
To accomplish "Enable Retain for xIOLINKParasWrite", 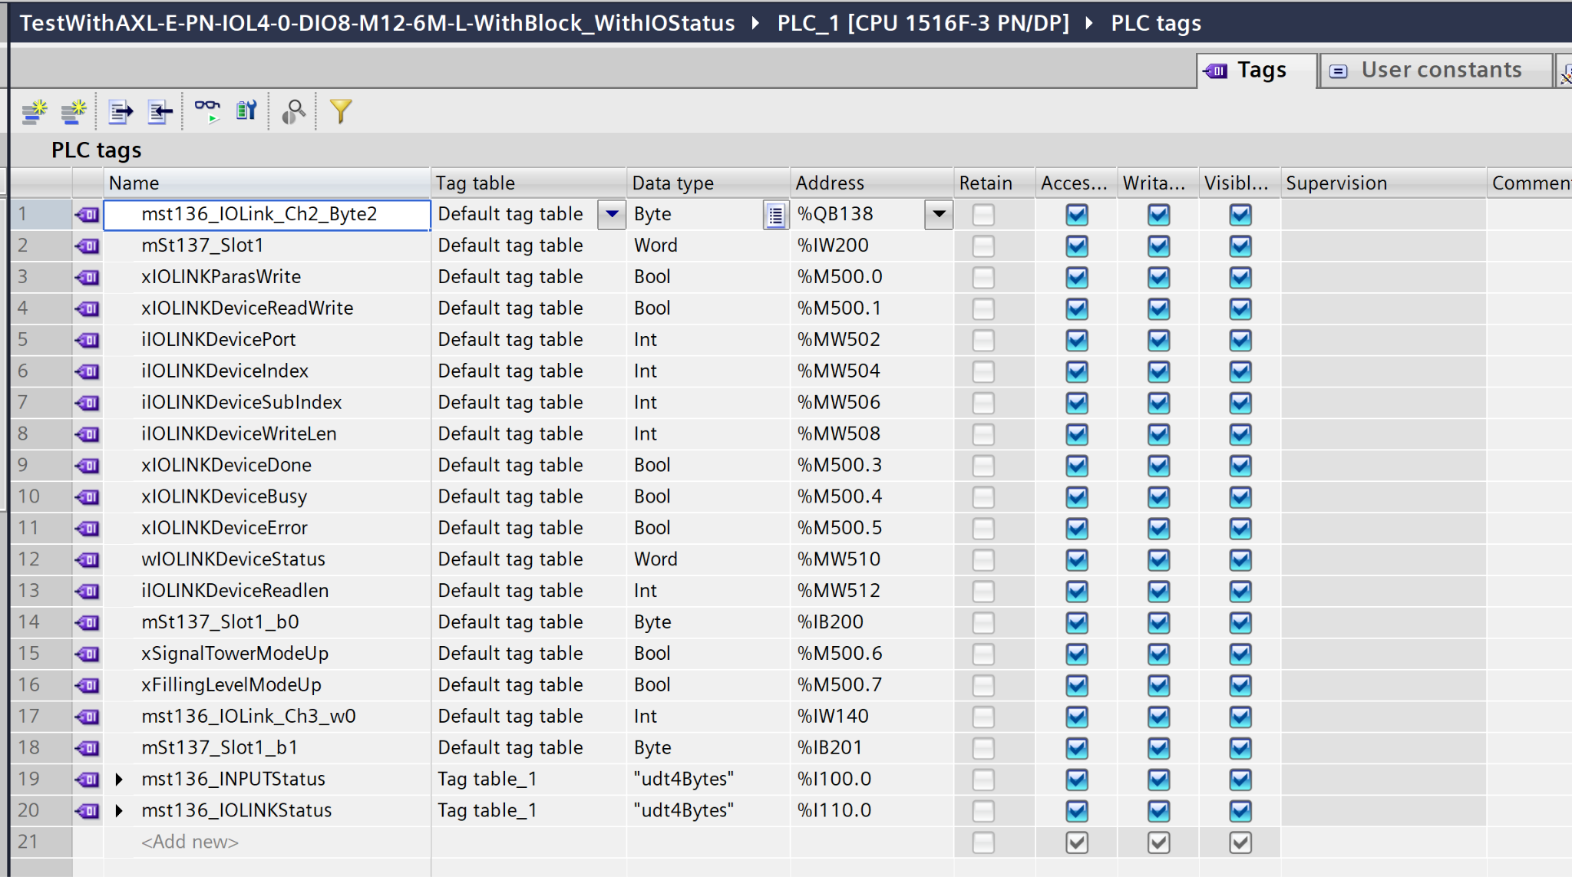I will pyautogui.click(x=982, y=277).
